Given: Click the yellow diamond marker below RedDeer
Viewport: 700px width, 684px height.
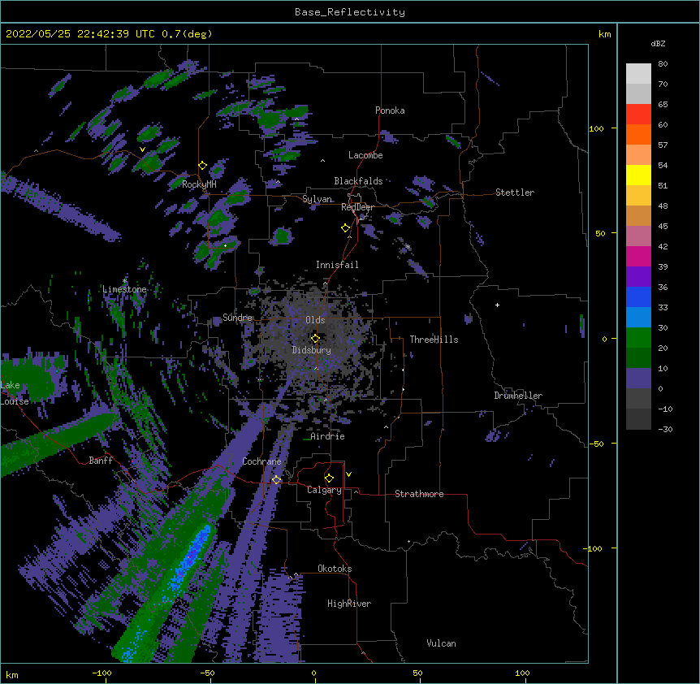Looking at the screenshot, I should [x=346, y=227].
